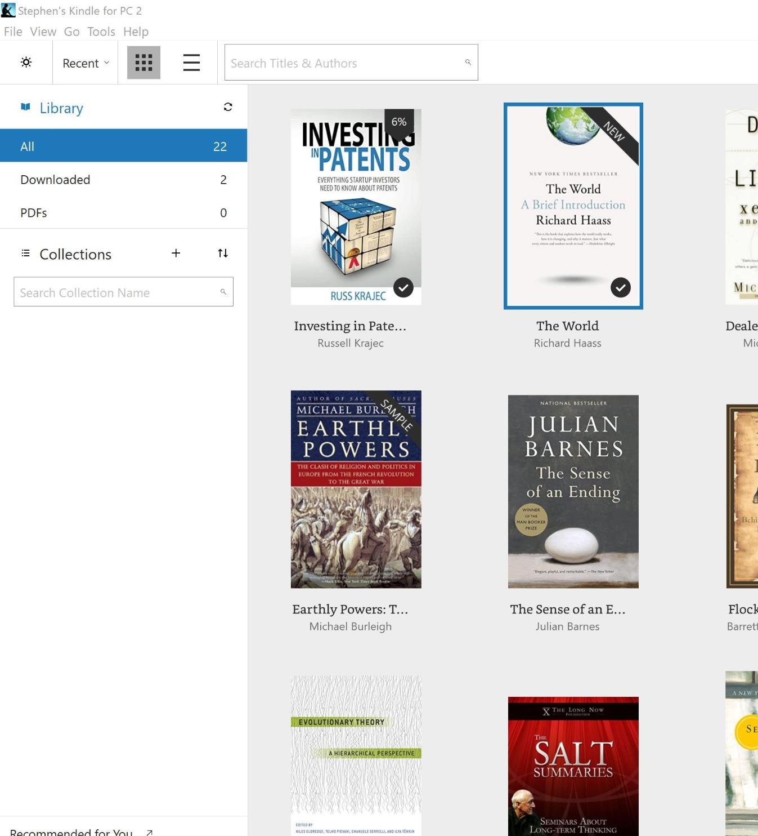Open Investing in Patents book cover
The width and height of the screenshot is (758, 836).
[x=356, y=207]
